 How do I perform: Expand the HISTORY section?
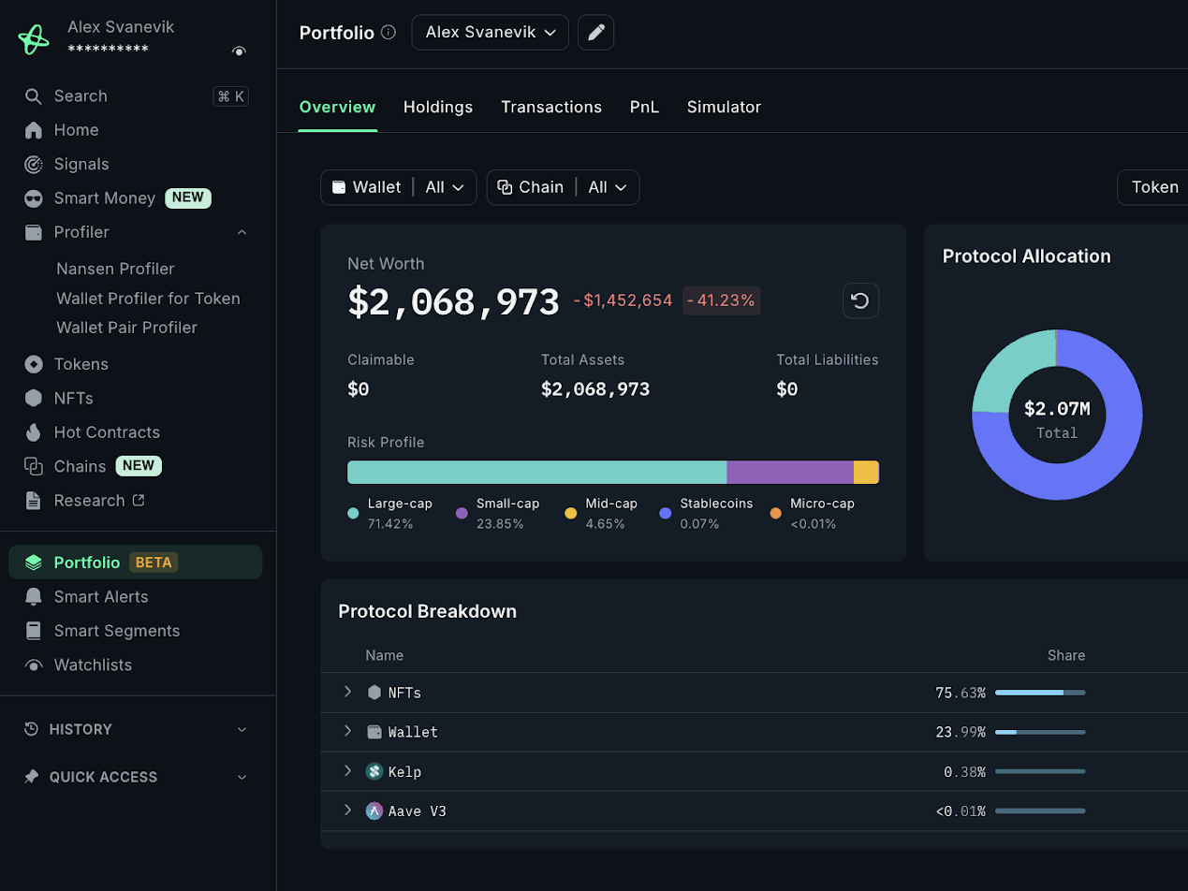136,729
